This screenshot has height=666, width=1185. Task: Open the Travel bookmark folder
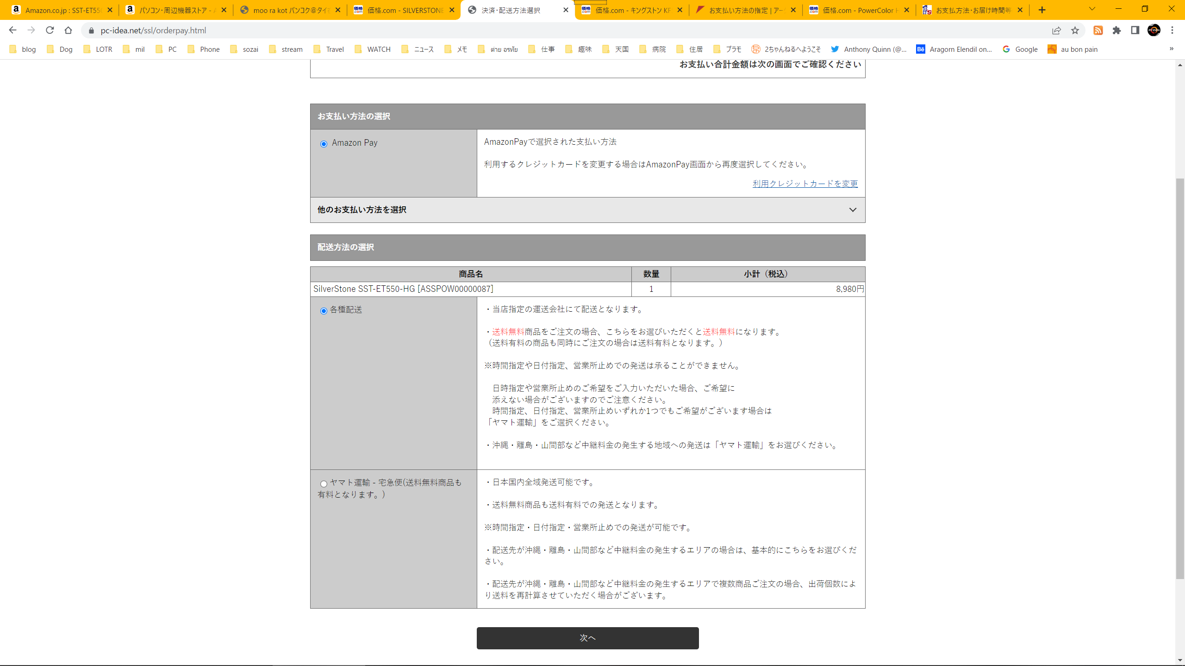coord(329,49)
